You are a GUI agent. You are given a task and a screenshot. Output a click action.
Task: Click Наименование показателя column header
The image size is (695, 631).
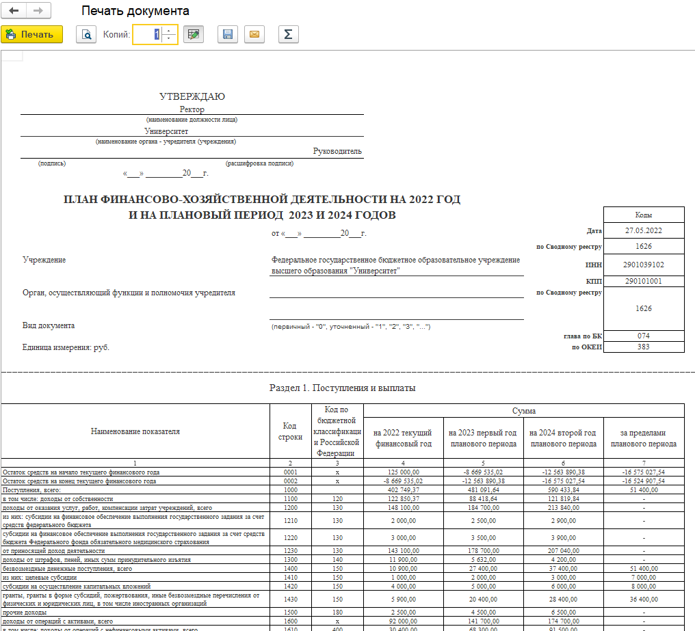tap(135, 431)
